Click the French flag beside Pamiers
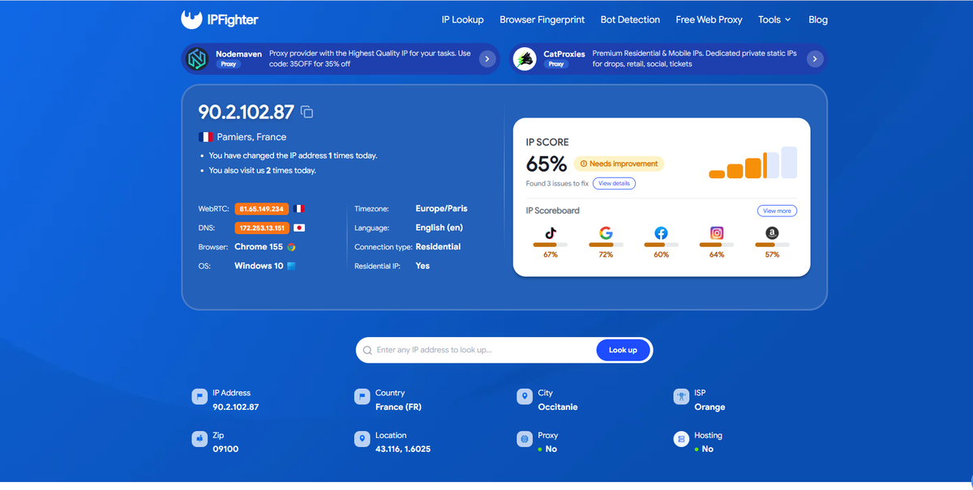Screen dimensions: 973x490 tap(206, 137)
